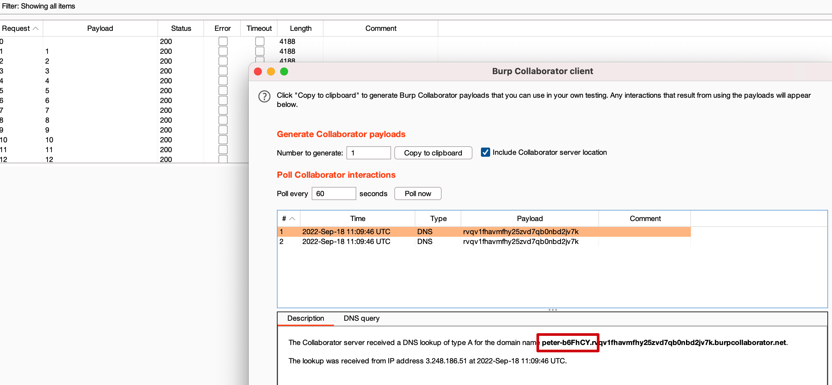Sort by Request column arrow

coord(36,29)
